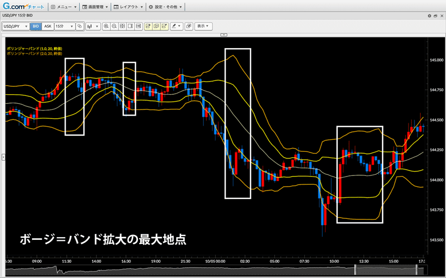The height and width of the screenshot is (278, 446).
Task: Click the third yellow chart icon
Action: pos(164,26)
